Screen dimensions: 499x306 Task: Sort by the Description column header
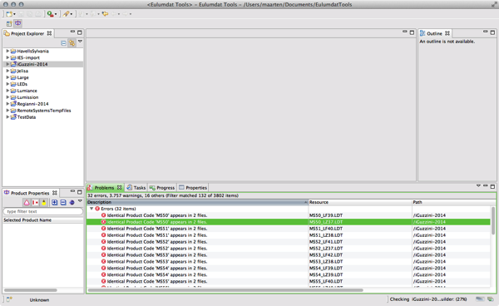coord(197,202)
